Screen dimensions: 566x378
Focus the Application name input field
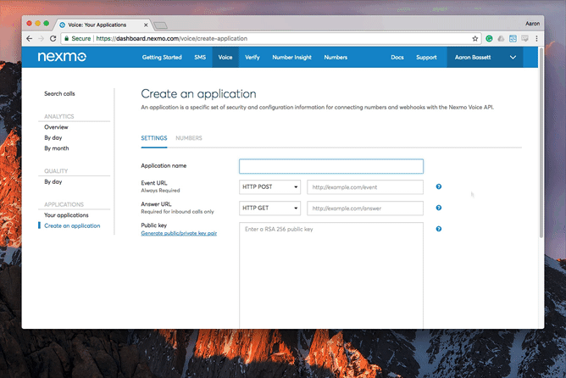point(331,166)
